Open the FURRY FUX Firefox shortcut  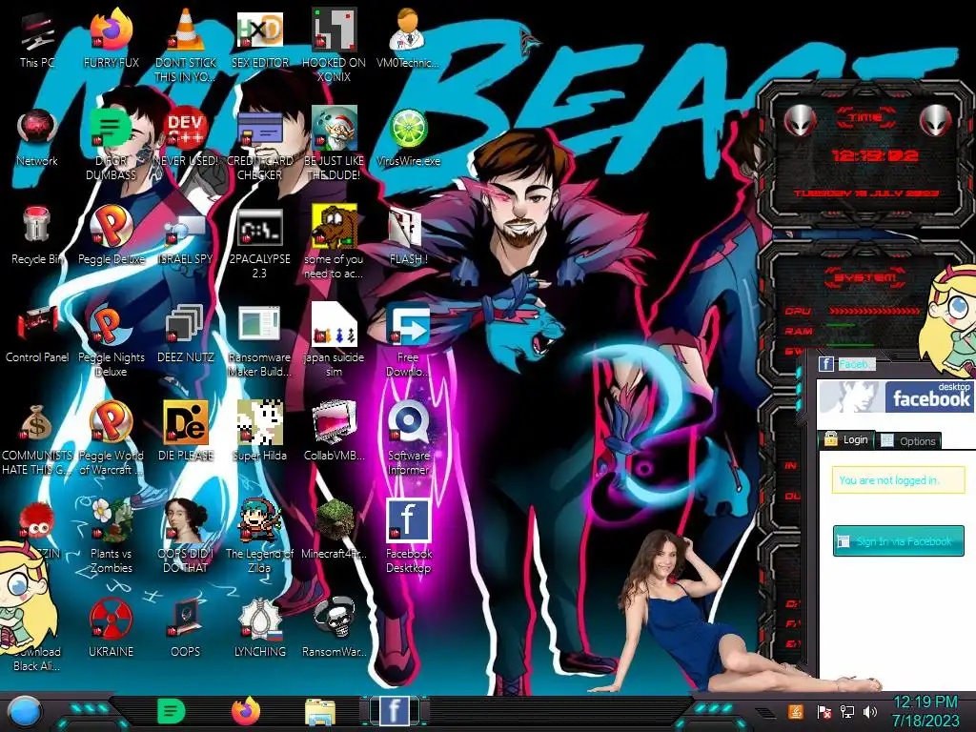coord(112,31)
